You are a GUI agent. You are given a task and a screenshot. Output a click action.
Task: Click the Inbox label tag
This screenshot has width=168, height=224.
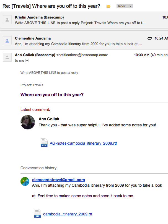point(122,6)
